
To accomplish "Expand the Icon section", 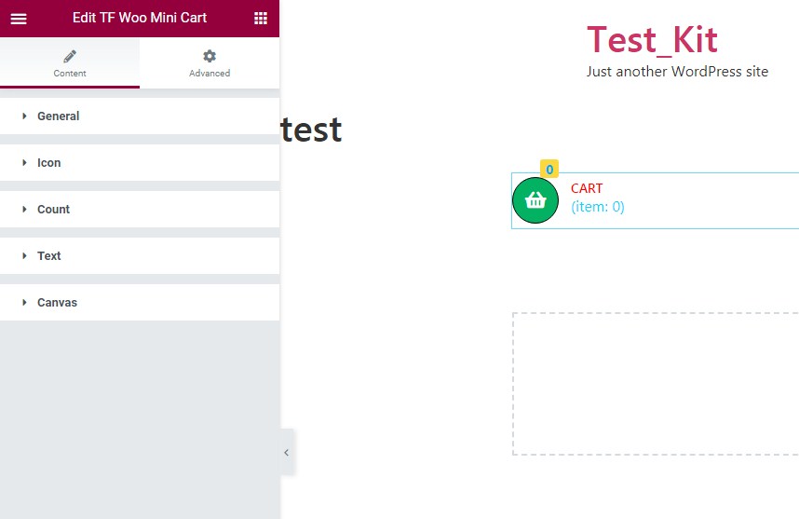I will pyautogui.click(x=140, y=163).
